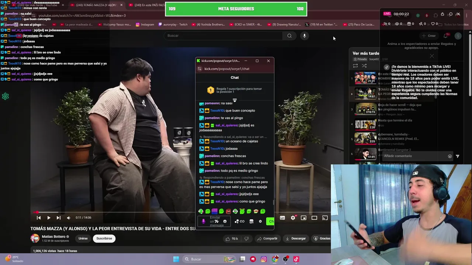The width and height of the screenshot is (472, 265).
Task: Toggle playlist loop in Ver más tarde
Action: click(x=355, y=66)
